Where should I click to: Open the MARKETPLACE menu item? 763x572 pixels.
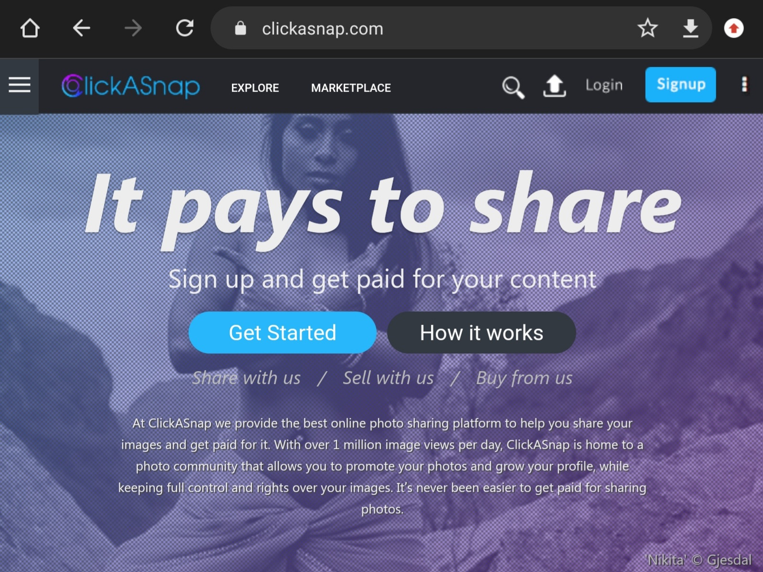(x=351, y=88)
